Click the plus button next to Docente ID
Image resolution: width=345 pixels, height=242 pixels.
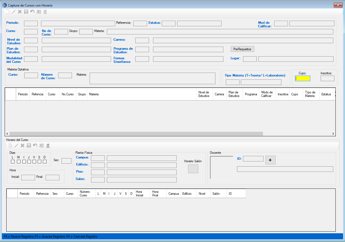[x=270, y=160]
